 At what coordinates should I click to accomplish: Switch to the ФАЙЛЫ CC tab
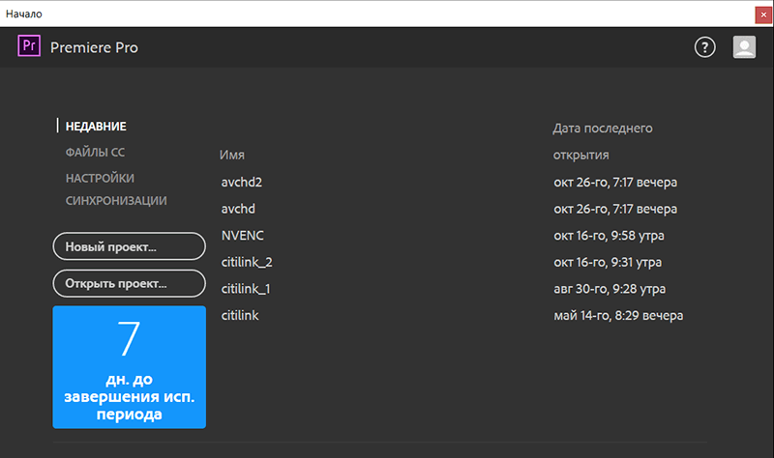[95, 153]
